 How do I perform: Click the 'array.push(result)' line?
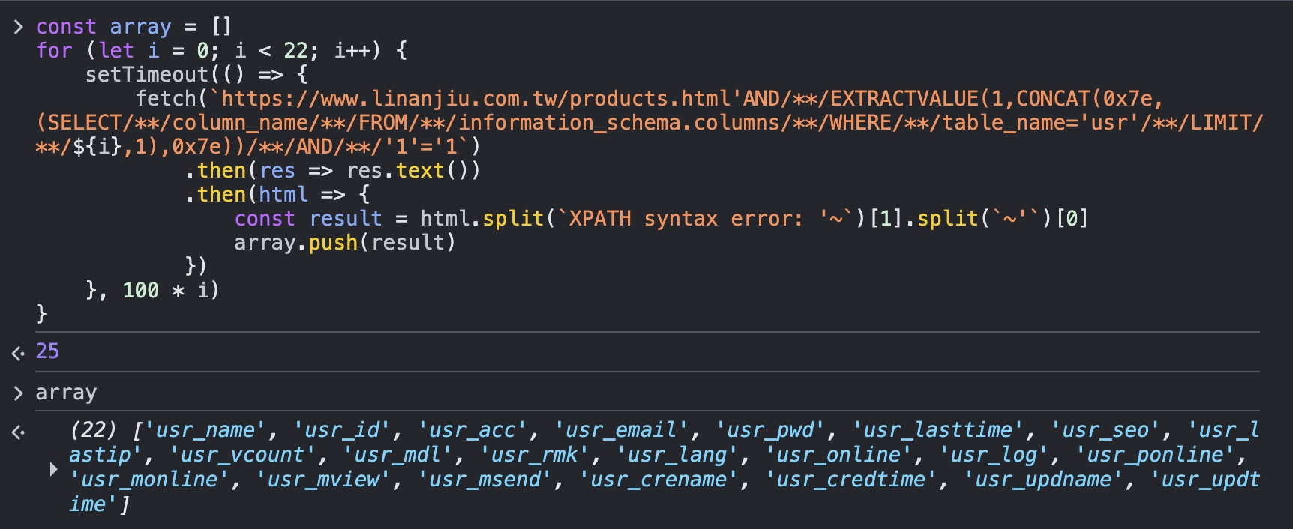pos(345,243)
